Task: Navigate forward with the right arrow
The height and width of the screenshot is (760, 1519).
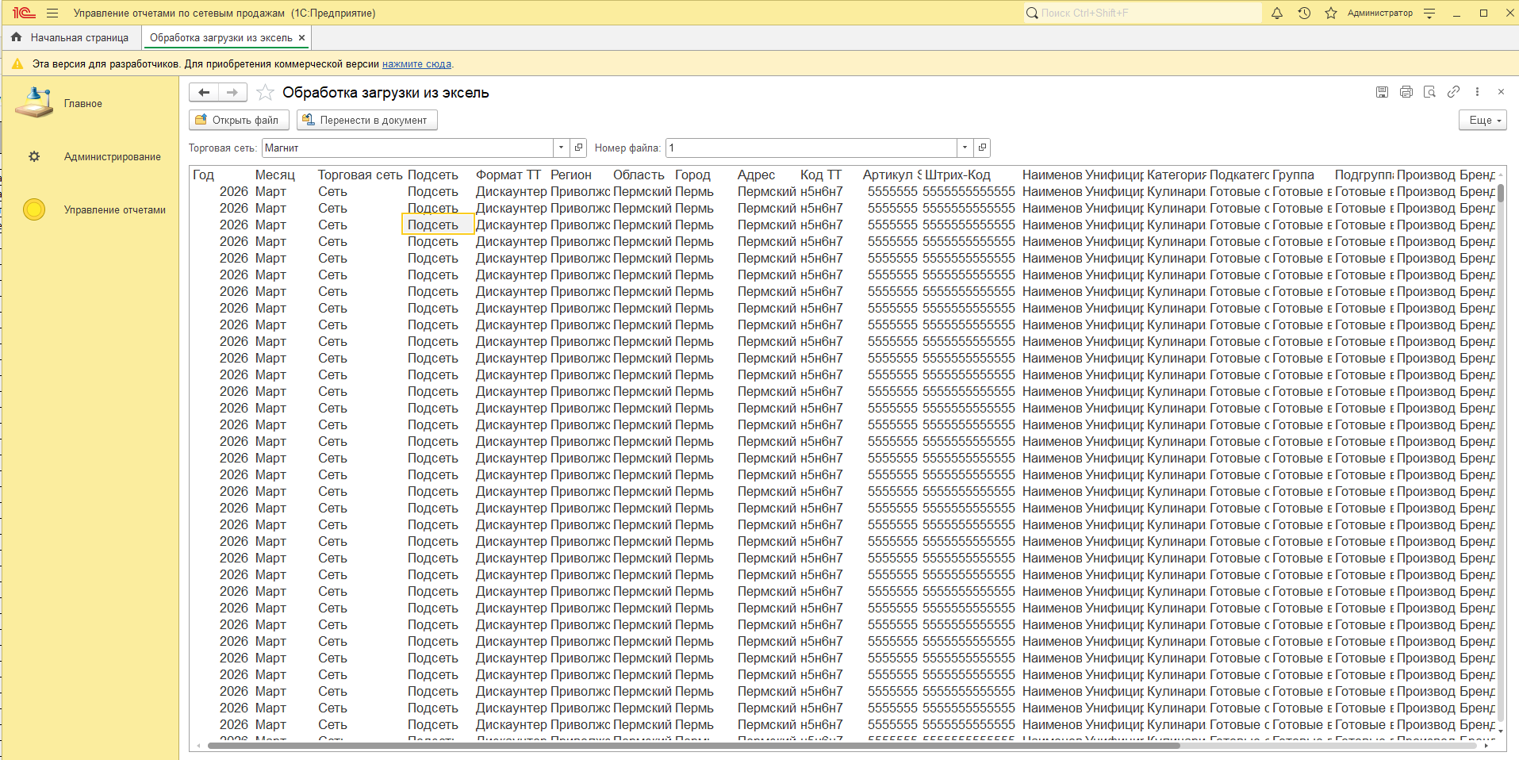Action: (232, 93)
